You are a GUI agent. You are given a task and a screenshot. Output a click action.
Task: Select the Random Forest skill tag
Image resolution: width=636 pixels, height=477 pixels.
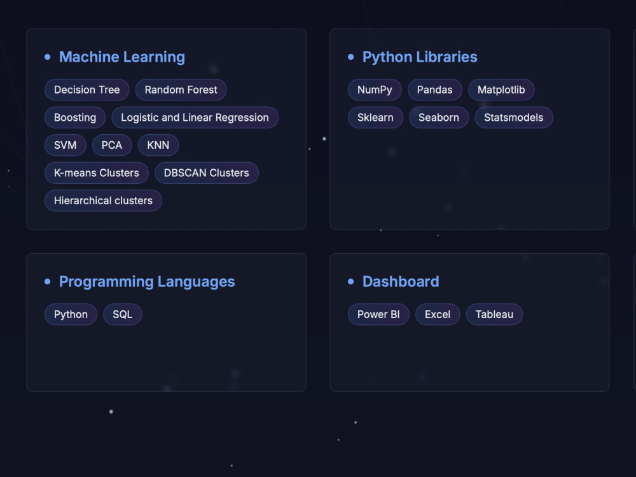(181, 90)
